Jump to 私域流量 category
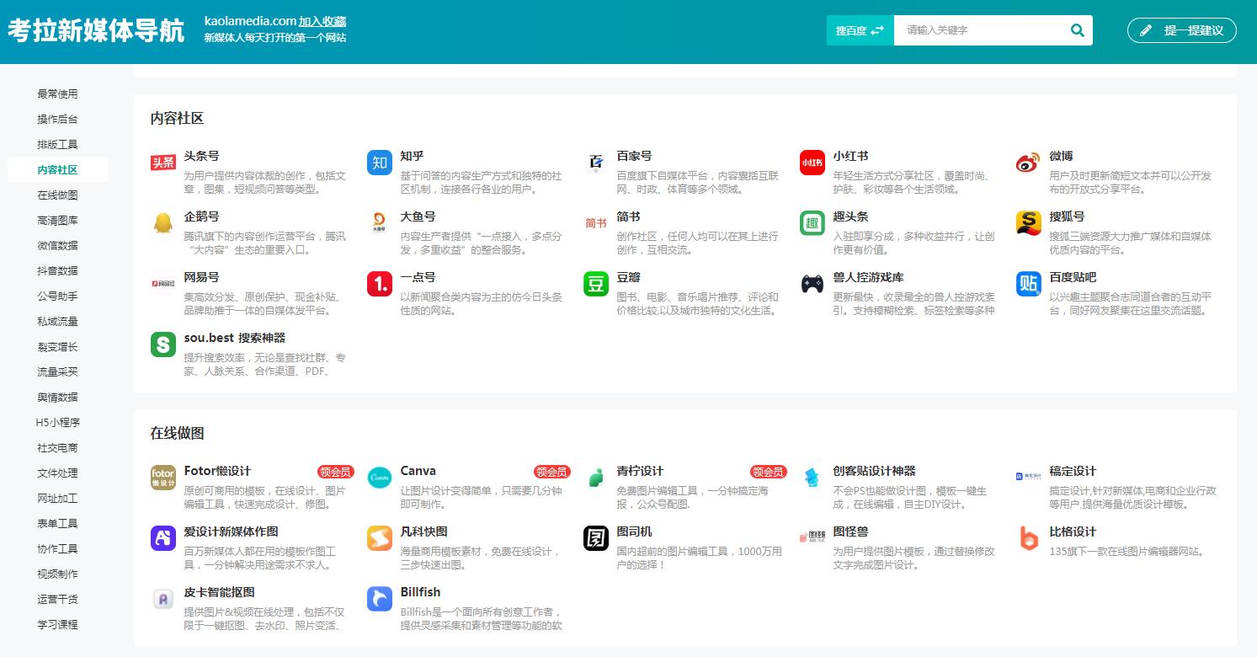The width and height of the screenshot is (1257, 657). (x=57, y=321)
